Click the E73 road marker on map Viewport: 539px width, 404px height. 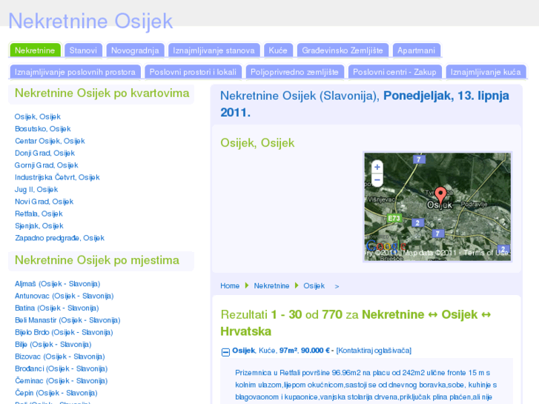pyautogui.click(x=394, y=218)
